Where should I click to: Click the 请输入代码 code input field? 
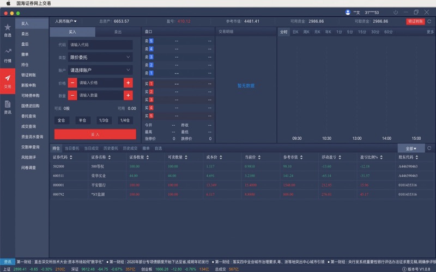click(x=100, y=45)
